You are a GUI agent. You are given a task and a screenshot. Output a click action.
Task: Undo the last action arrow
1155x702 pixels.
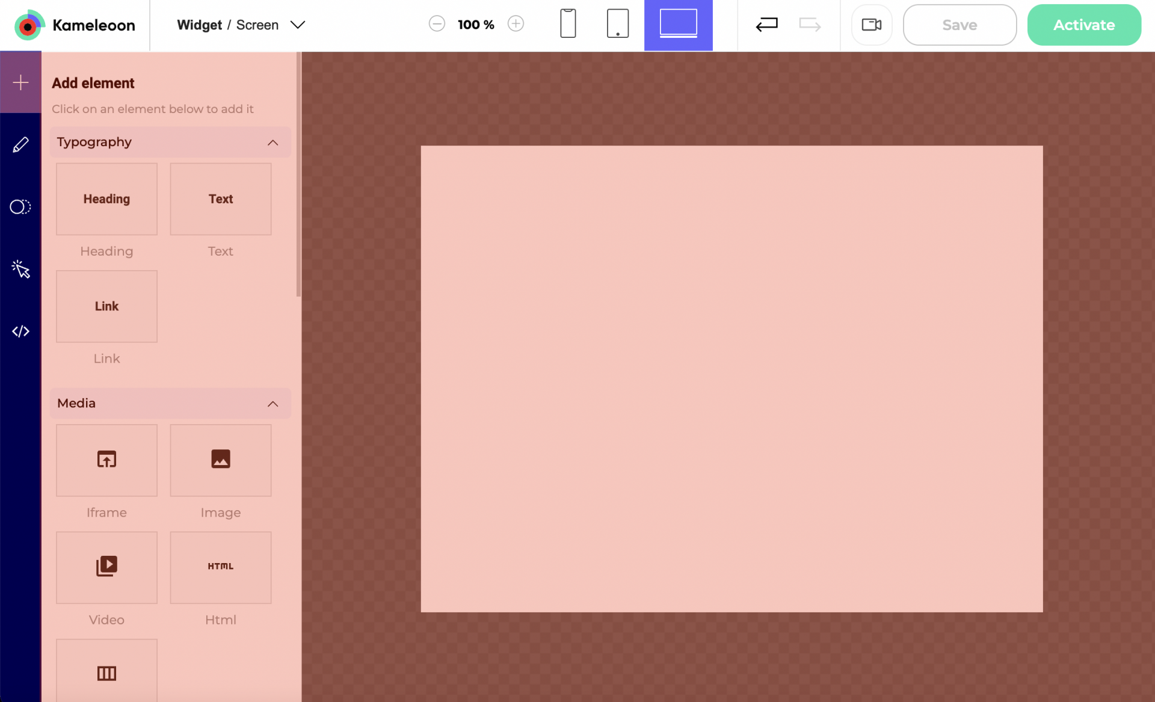click(766, 25)
